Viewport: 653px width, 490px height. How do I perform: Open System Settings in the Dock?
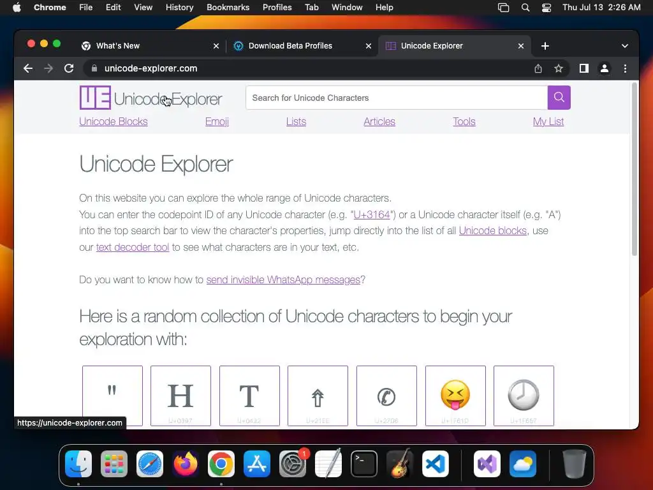tap(292, 464)
